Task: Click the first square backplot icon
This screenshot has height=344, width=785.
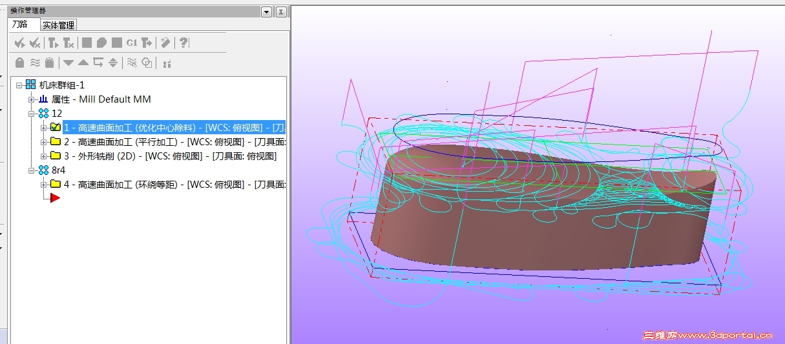Action: coord(87,43)
